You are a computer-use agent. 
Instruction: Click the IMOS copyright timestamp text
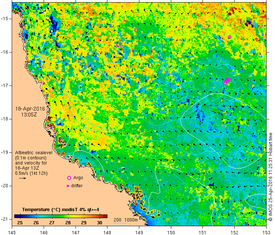pyautogui.click(x=271, y=177)
